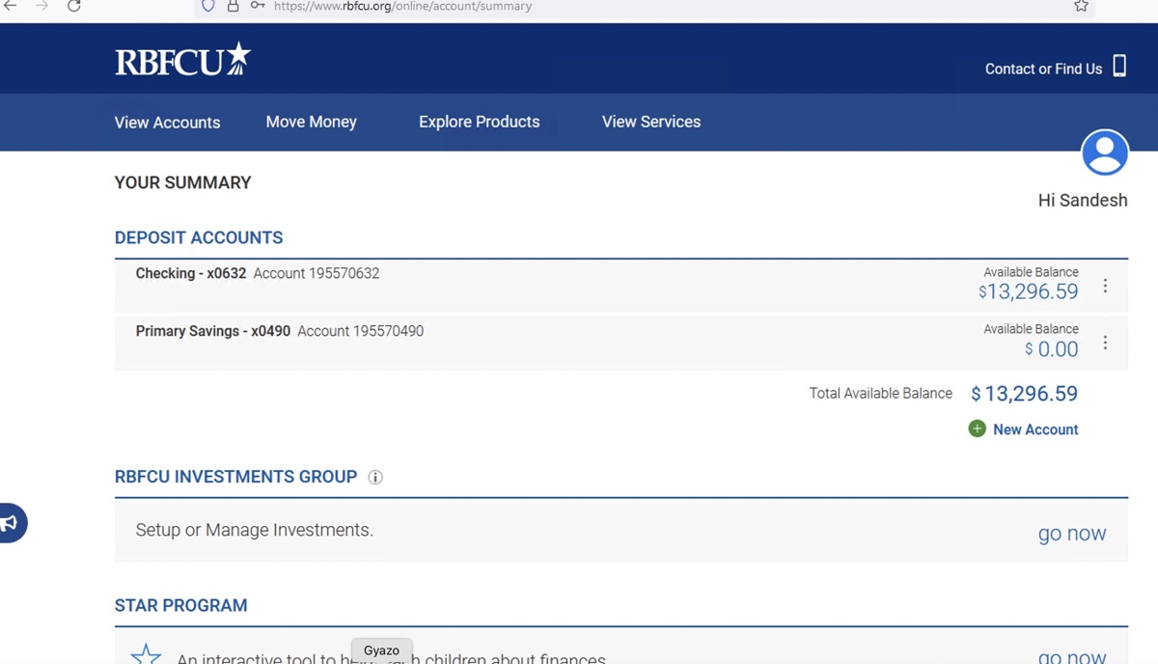1158x664 pixels.
Task: Click the Checking balance $13,296.59
Action: (x=1029, y=291)
